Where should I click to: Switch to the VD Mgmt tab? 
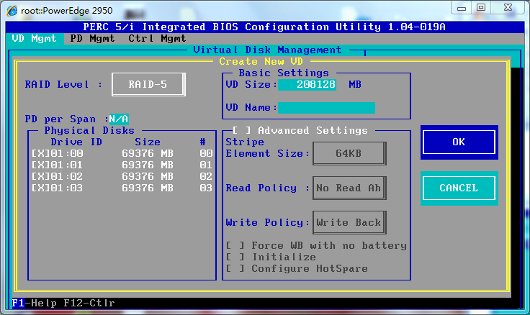(x=34, y=39)
